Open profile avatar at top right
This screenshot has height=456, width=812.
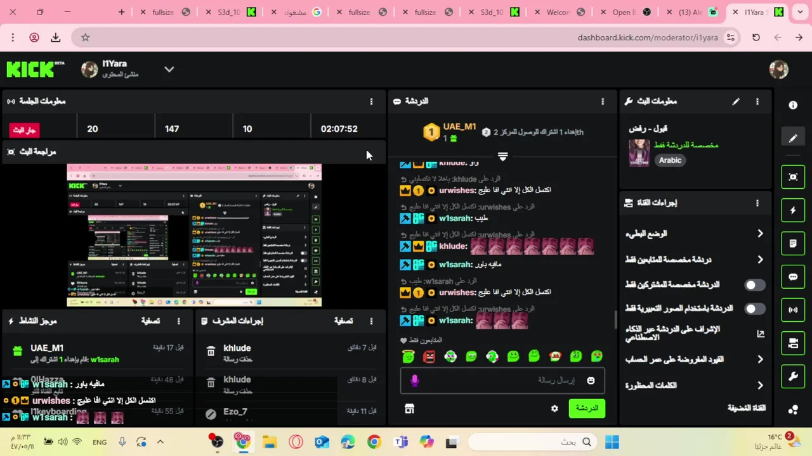click(x=778, y=70)
